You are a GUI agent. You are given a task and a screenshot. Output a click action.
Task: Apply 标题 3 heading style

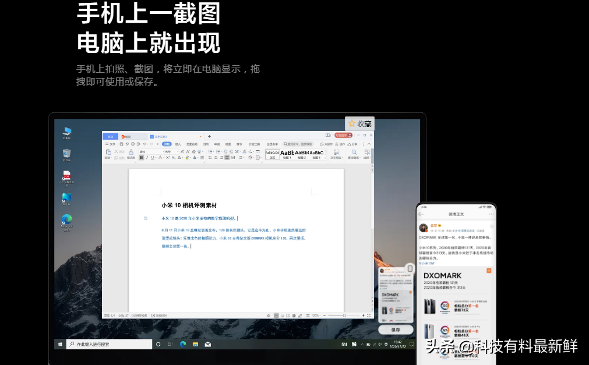click(x=316, y=154)
